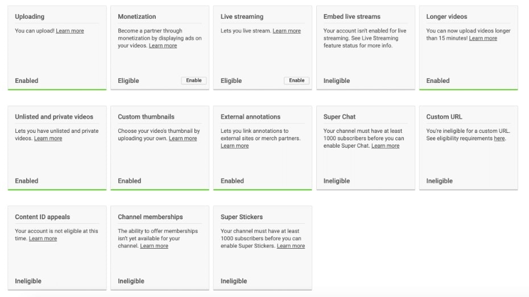Image resolution: width=529 pixels, height=297 pixels.
Task: Open the 'here' link in Custom URL card
Action: (499, 139)
